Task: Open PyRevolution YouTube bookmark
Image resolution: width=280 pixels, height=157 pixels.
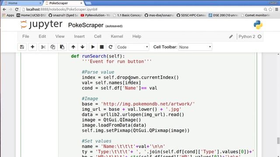Action: pos(95,15)
